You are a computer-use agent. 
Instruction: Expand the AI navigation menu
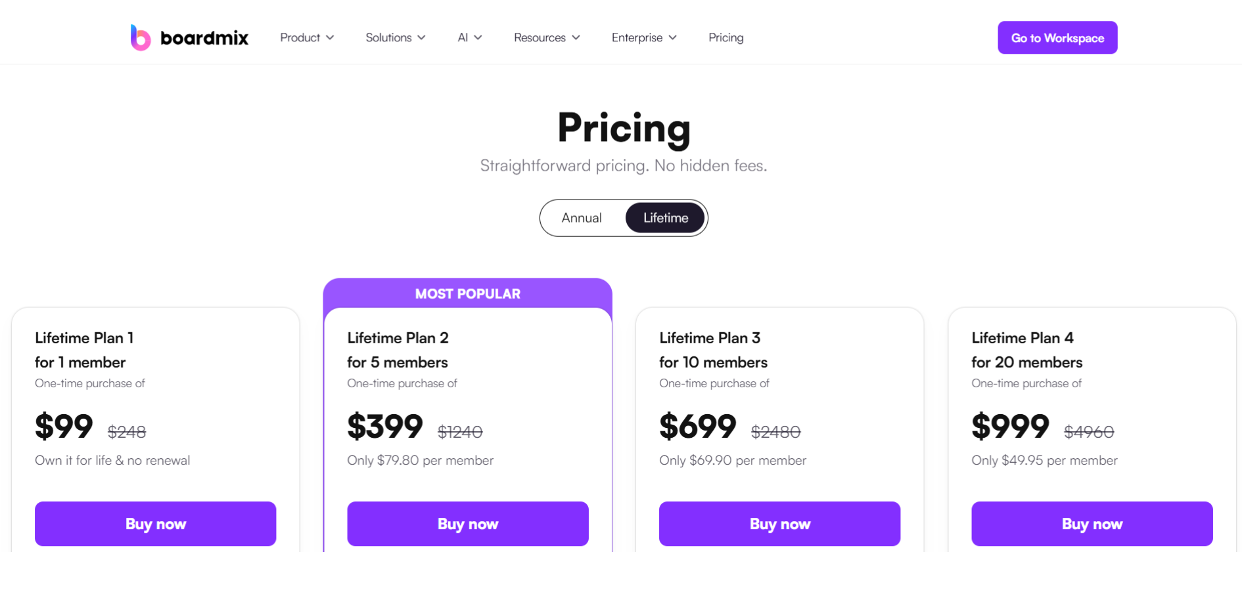coord(470,38)
